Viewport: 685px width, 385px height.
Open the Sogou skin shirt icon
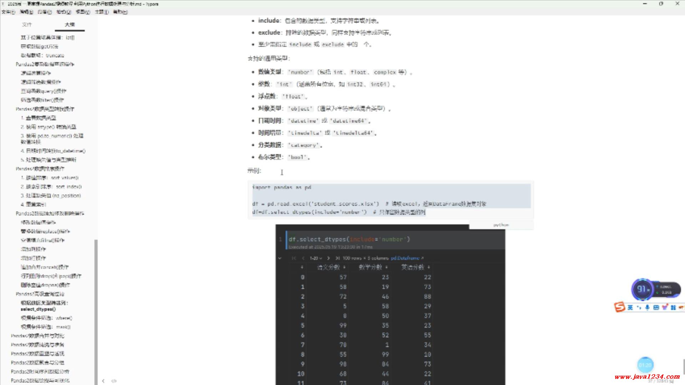click(x=665, y=307)
